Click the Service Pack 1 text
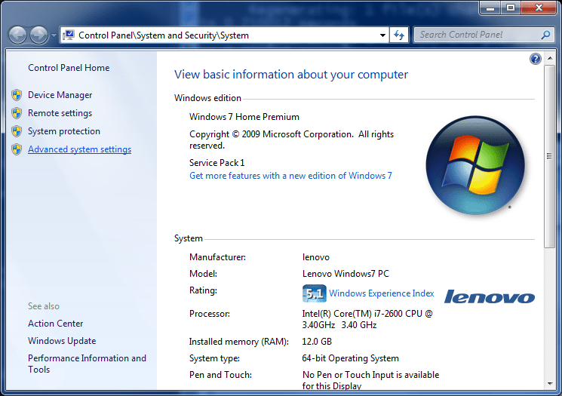Image resolution: width=562 pixels, height=396 pixels. click(x=217, y=163)
